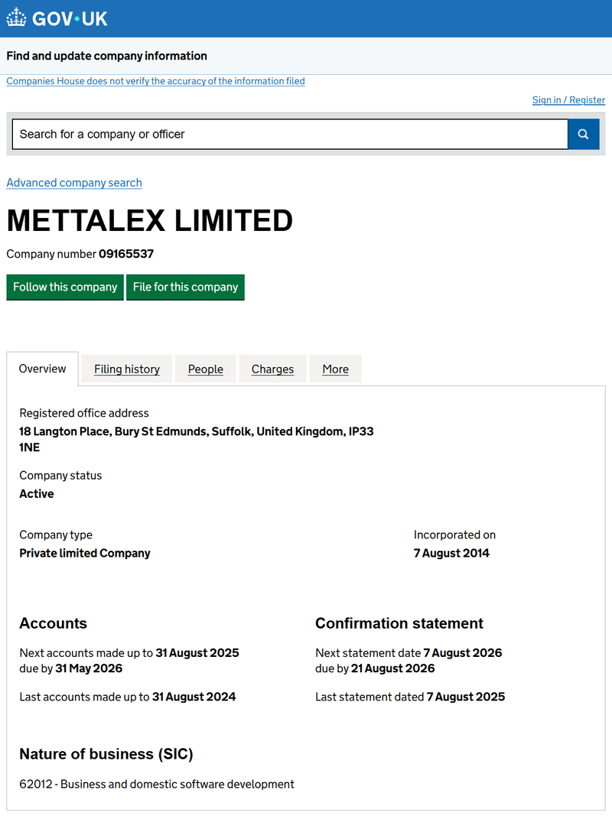Click Private limited Company value
The width and height of the screenshot is (612, 816).
tap(85, 553)
